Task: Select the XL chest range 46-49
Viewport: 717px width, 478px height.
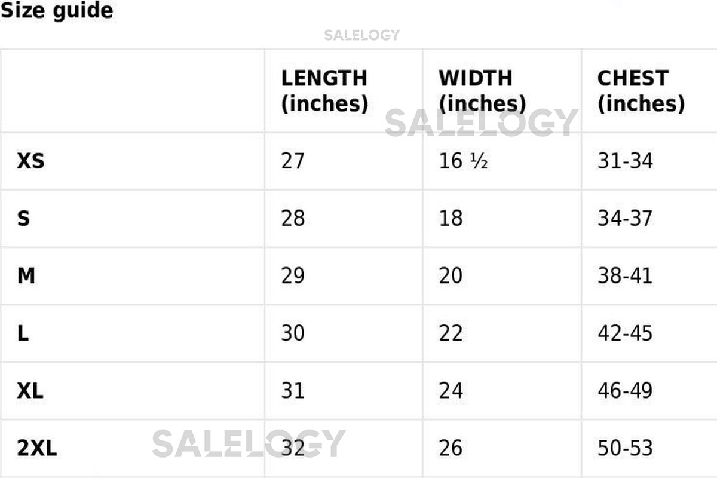Action: point(625,391)
